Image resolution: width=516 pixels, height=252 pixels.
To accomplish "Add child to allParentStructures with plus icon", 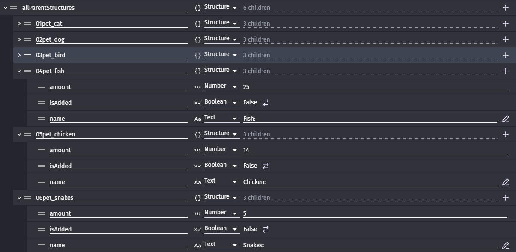I will pos(505,8).
